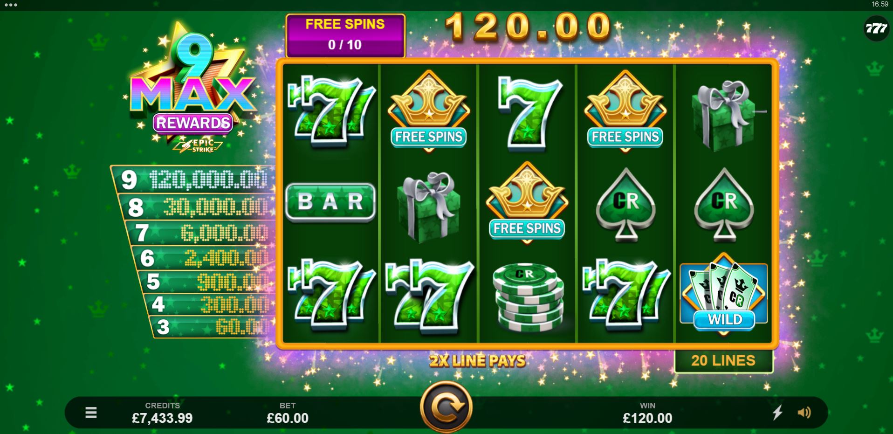Image resolution: width=893 pixels, height=434 pixels.
Task: Select the 3 reward 60.00 row
Action: pos(212,326)
